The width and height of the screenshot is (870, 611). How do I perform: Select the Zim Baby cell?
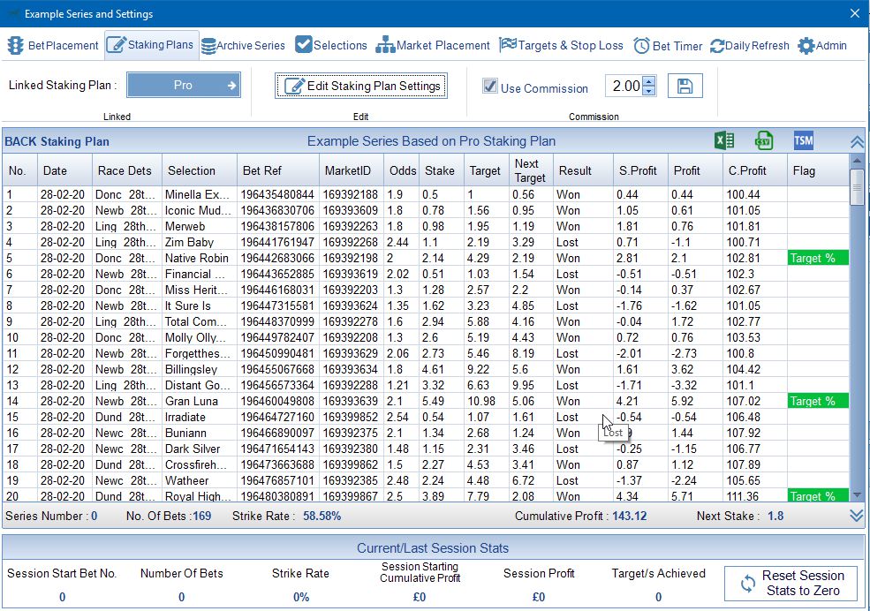pos(200,242)
